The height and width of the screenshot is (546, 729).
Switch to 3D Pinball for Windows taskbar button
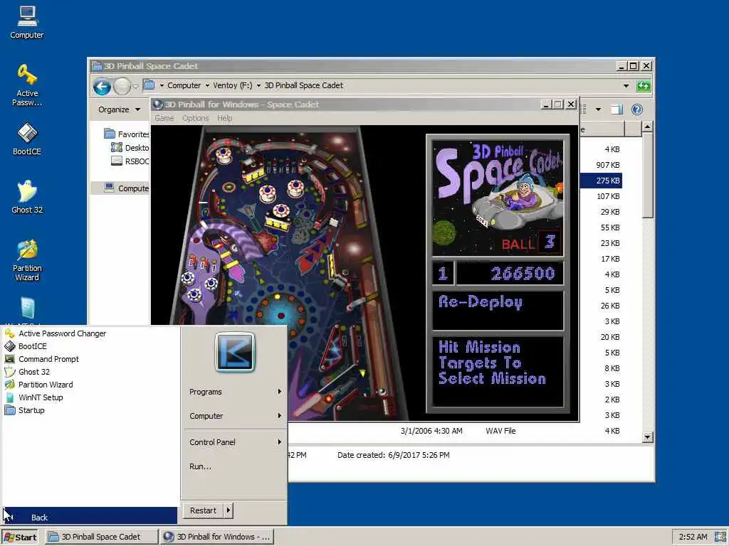pyautogui.click(x=216, y=537)
